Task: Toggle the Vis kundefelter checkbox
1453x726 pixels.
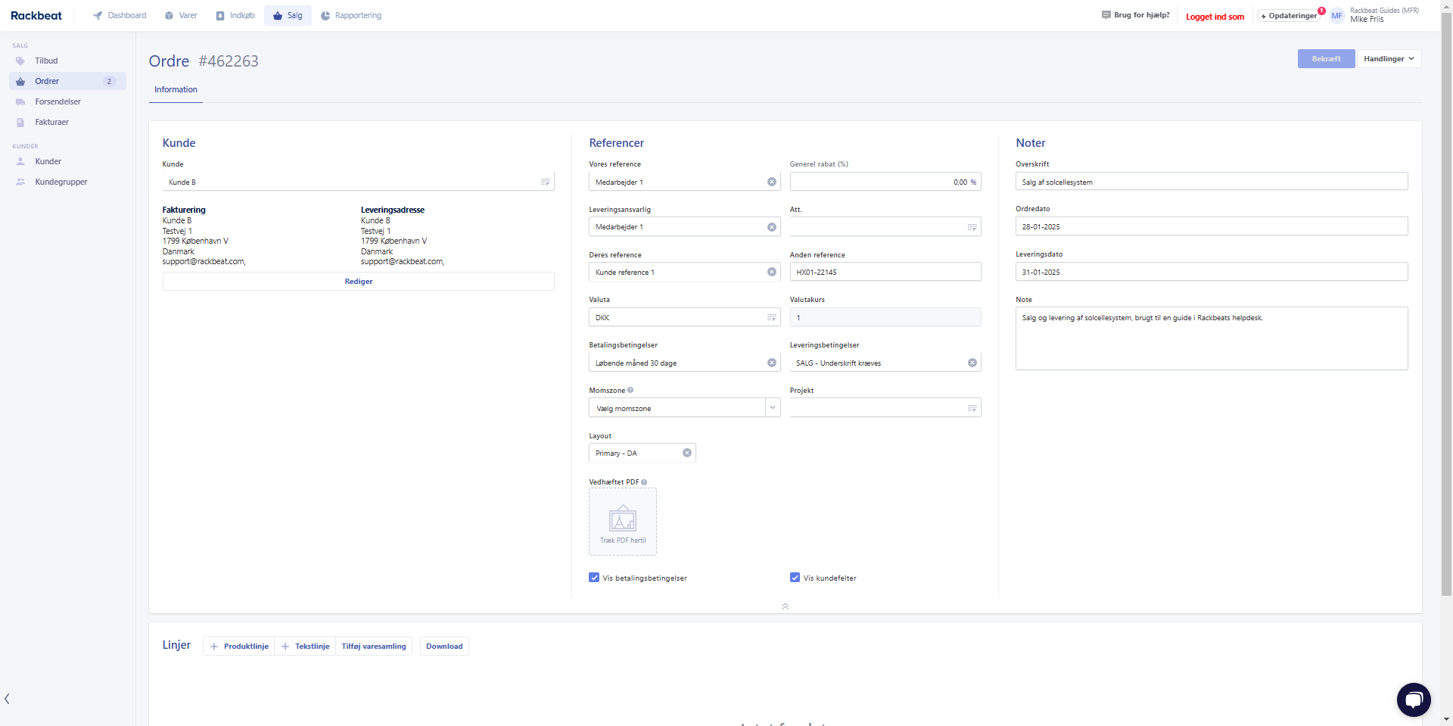Action: pyautogui.click(x=795, y=578)
